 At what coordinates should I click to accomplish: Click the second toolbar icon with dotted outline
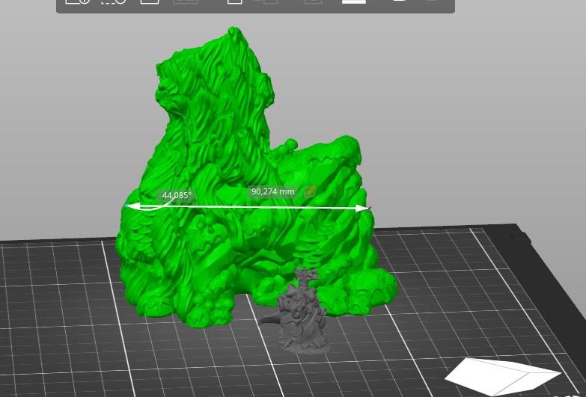113,2
